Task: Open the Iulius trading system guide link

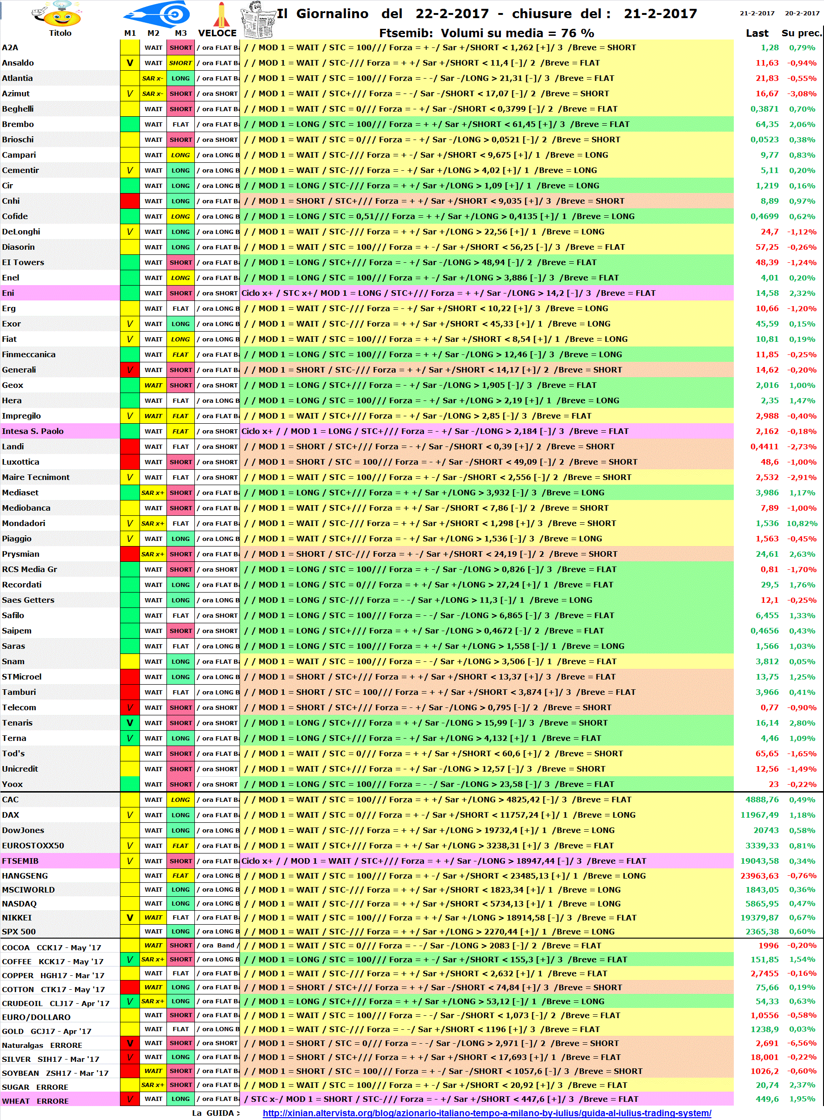Action: (487, 1113)
